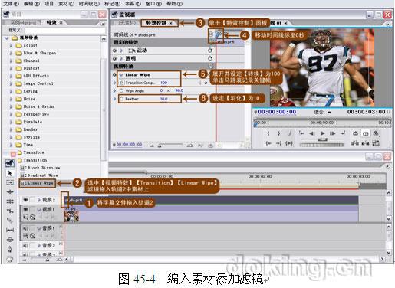Image resolution: width=395 pixels, height=288 pixels.
Task: Hide the 视频2 track with eye icon
Action: coord(25,200)
